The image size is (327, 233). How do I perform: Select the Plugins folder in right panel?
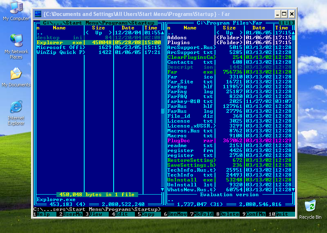tap(229, 43)
